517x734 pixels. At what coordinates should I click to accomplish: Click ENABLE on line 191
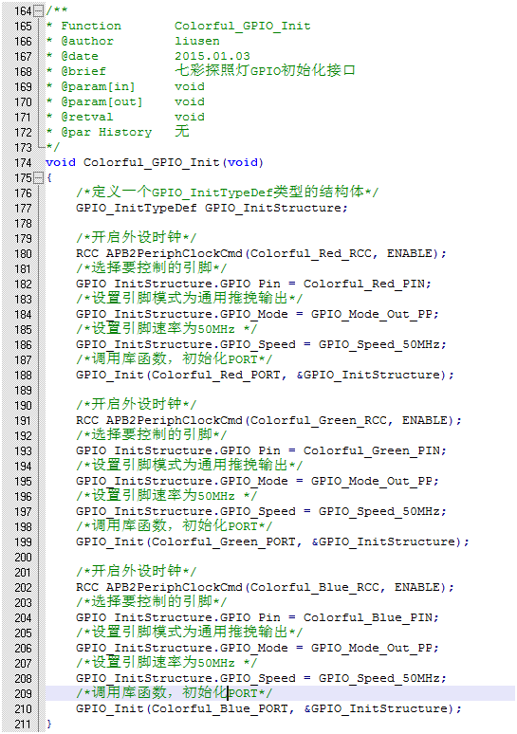425,420
